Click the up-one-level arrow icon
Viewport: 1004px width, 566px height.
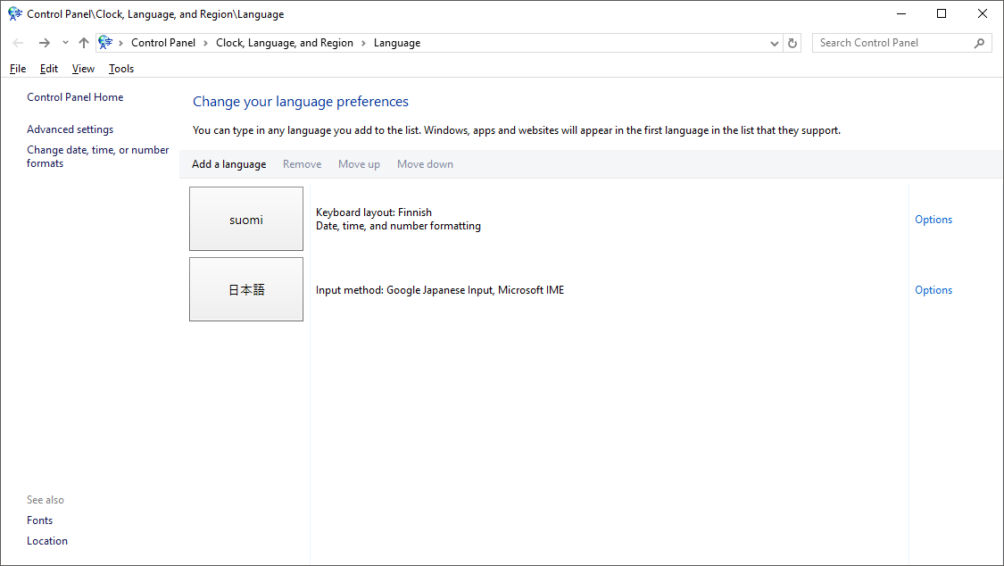83,43
